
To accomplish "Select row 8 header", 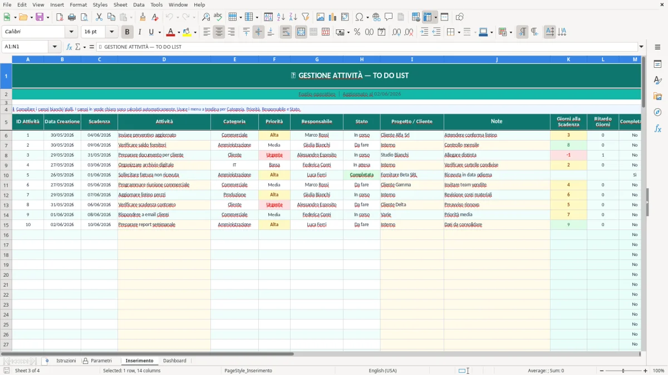I will point(6,155).
